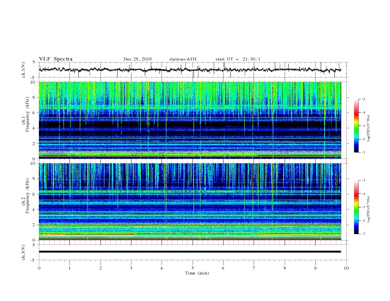The height and width of the screenshot is (301, 390).
Task: Click the 'VLF Spectra' title text
Action: coord(56,59)
